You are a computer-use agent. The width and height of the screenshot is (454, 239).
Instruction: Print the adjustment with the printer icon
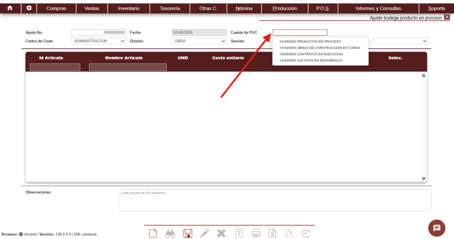[256, 233]
